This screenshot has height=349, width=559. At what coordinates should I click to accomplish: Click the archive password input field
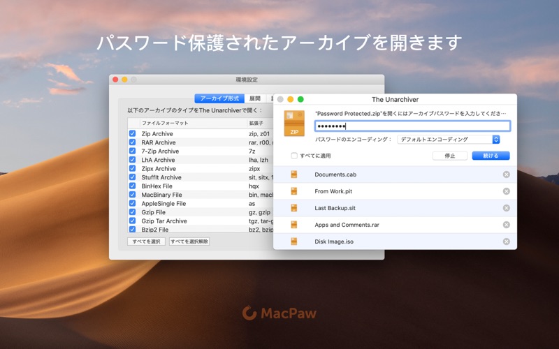tap(412, 126)
